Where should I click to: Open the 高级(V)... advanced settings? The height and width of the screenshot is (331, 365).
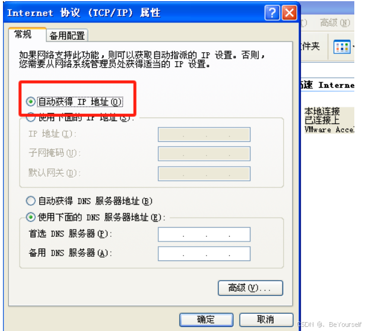coord(250,288)
